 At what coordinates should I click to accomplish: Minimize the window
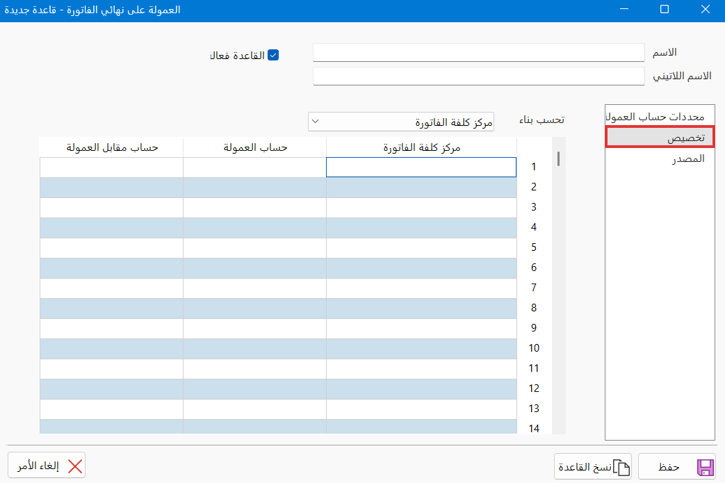click(624, 9)
